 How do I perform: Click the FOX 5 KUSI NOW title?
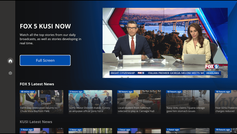[x=45, y=26]
